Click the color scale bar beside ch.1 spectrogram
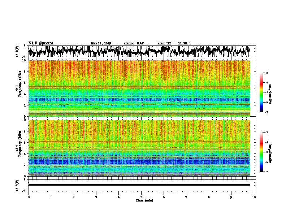This screenshot has height=221, width=286. point(261,92)
